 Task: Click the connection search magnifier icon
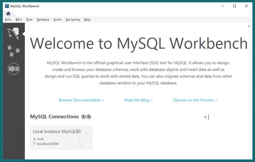click(x=205, y=117)
